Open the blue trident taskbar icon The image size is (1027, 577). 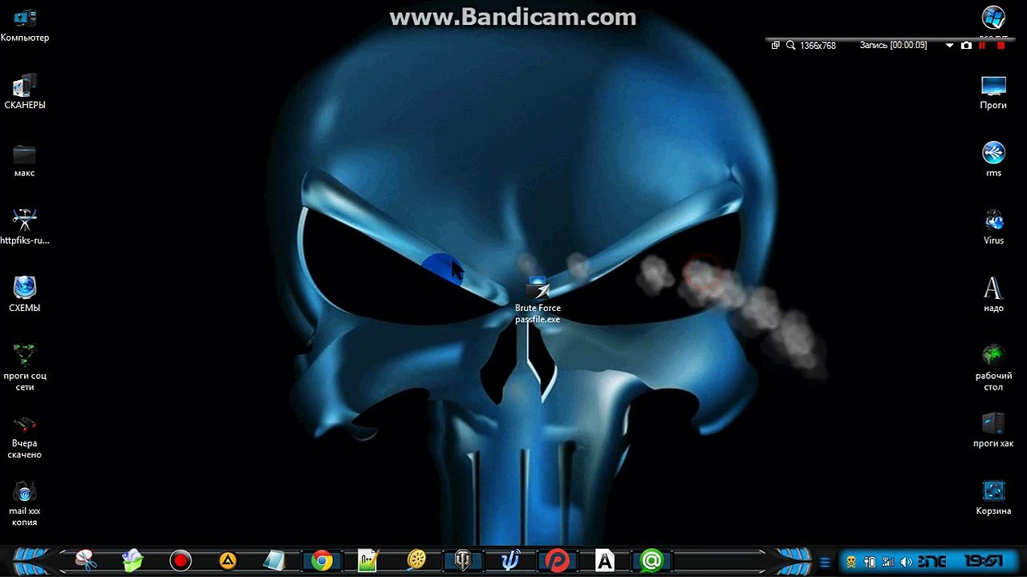tap(510, 560)
